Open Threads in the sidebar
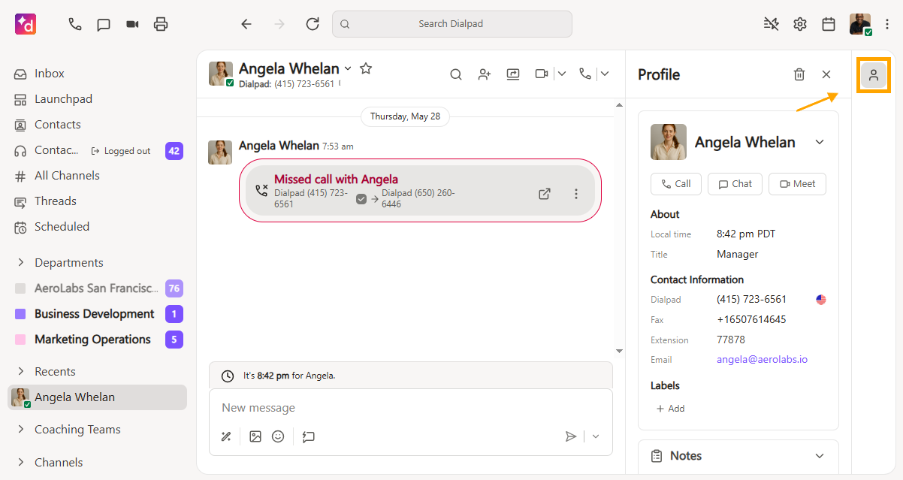 click(97, 201)
